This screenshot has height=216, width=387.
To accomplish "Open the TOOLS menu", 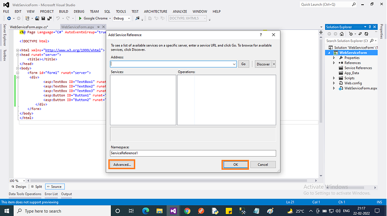I will [120, 11].
